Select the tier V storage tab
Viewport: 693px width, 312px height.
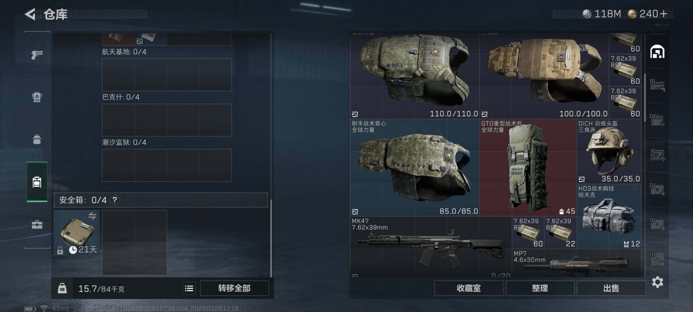[x=657, y=155]
